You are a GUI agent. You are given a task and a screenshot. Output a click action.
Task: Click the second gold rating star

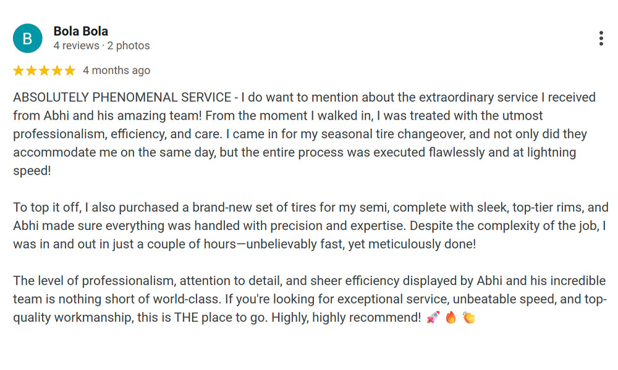32,70
